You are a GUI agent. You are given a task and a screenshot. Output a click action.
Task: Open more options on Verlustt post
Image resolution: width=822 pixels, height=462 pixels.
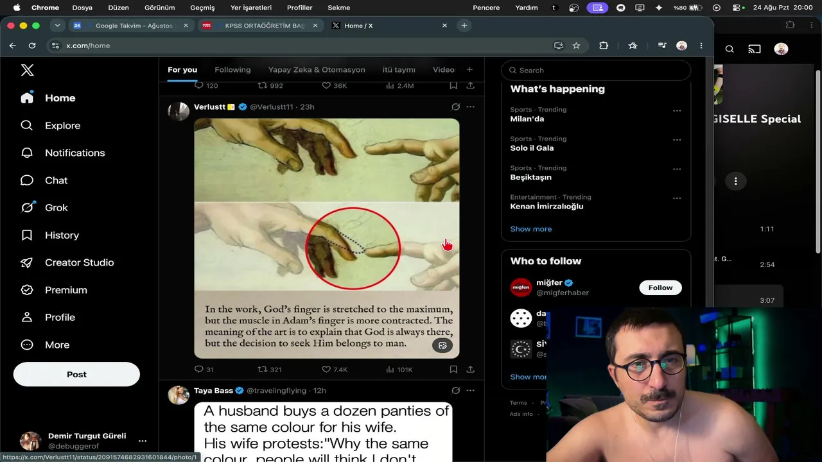click(470, 107)
